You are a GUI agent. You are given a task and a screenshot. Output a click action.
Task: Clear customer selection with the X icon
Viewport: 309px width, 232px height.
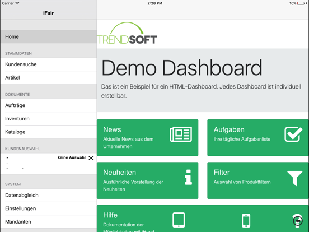pos(91,158)
